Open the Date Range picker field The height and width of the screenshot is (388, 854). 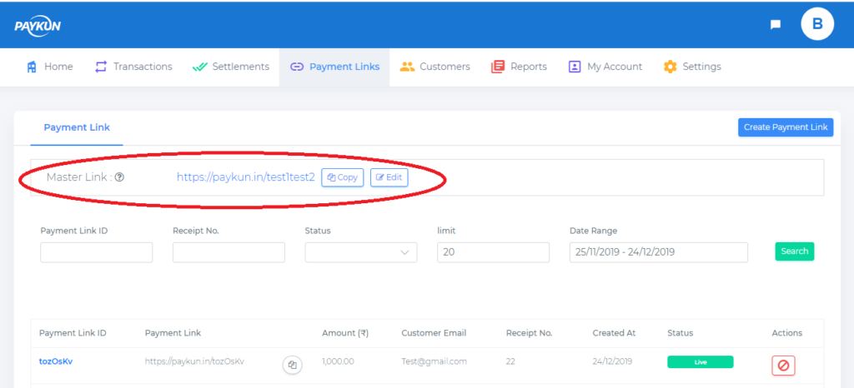click(659, 252)
